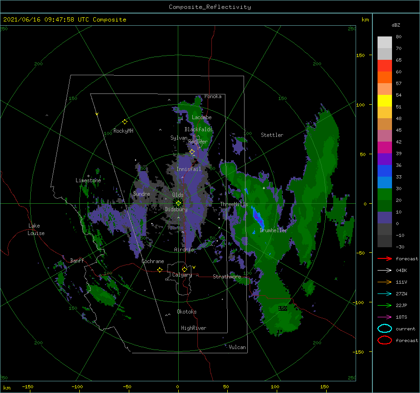Select the darkest gray -30 dBZ swatch

tap(385, 241)
